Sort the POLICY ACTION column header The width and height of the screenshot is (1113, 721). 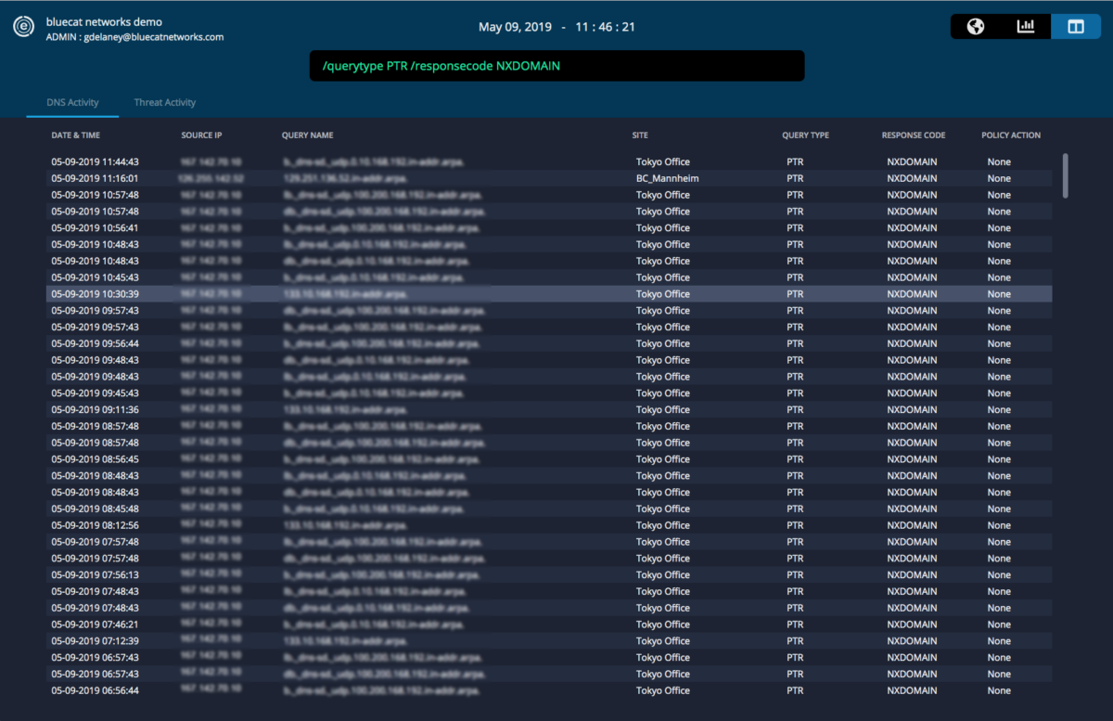(x=1011, y=135)
